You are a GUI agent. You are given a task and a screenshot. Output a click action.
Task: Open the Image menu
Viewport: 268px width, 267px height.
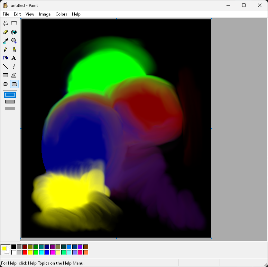click(x=45, y=14)
